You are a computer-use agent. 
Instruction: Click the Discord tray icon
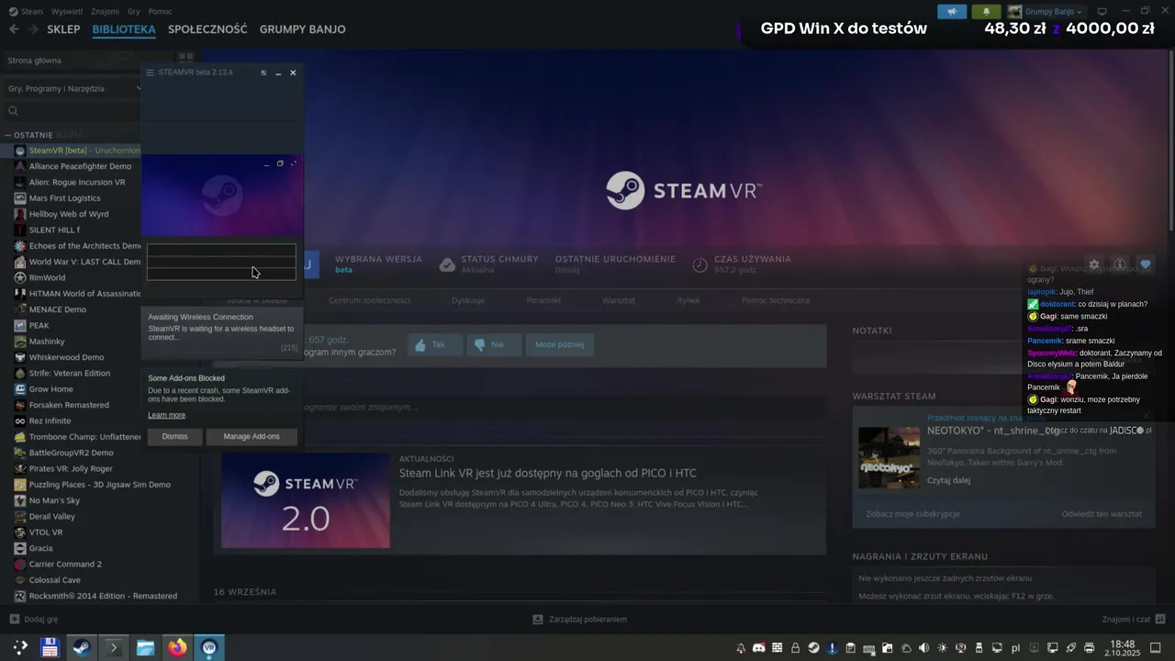point(758,648)
